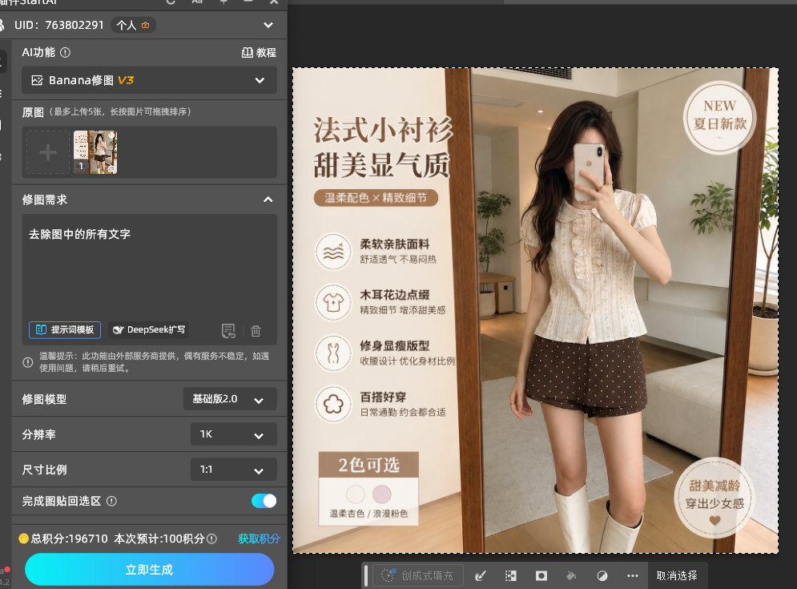Click the create mask icon in taskbar
The height and width of the screenshot is (589, 797).
(541, 575)
